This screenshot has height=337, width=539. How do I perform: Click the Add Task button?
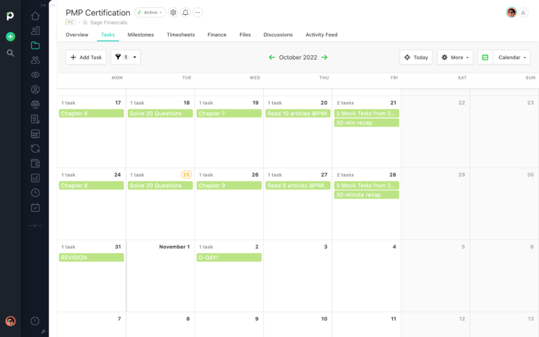click(86, 57)
